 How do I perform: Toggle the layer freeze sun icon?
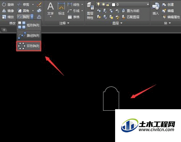[x=104, y=4]
